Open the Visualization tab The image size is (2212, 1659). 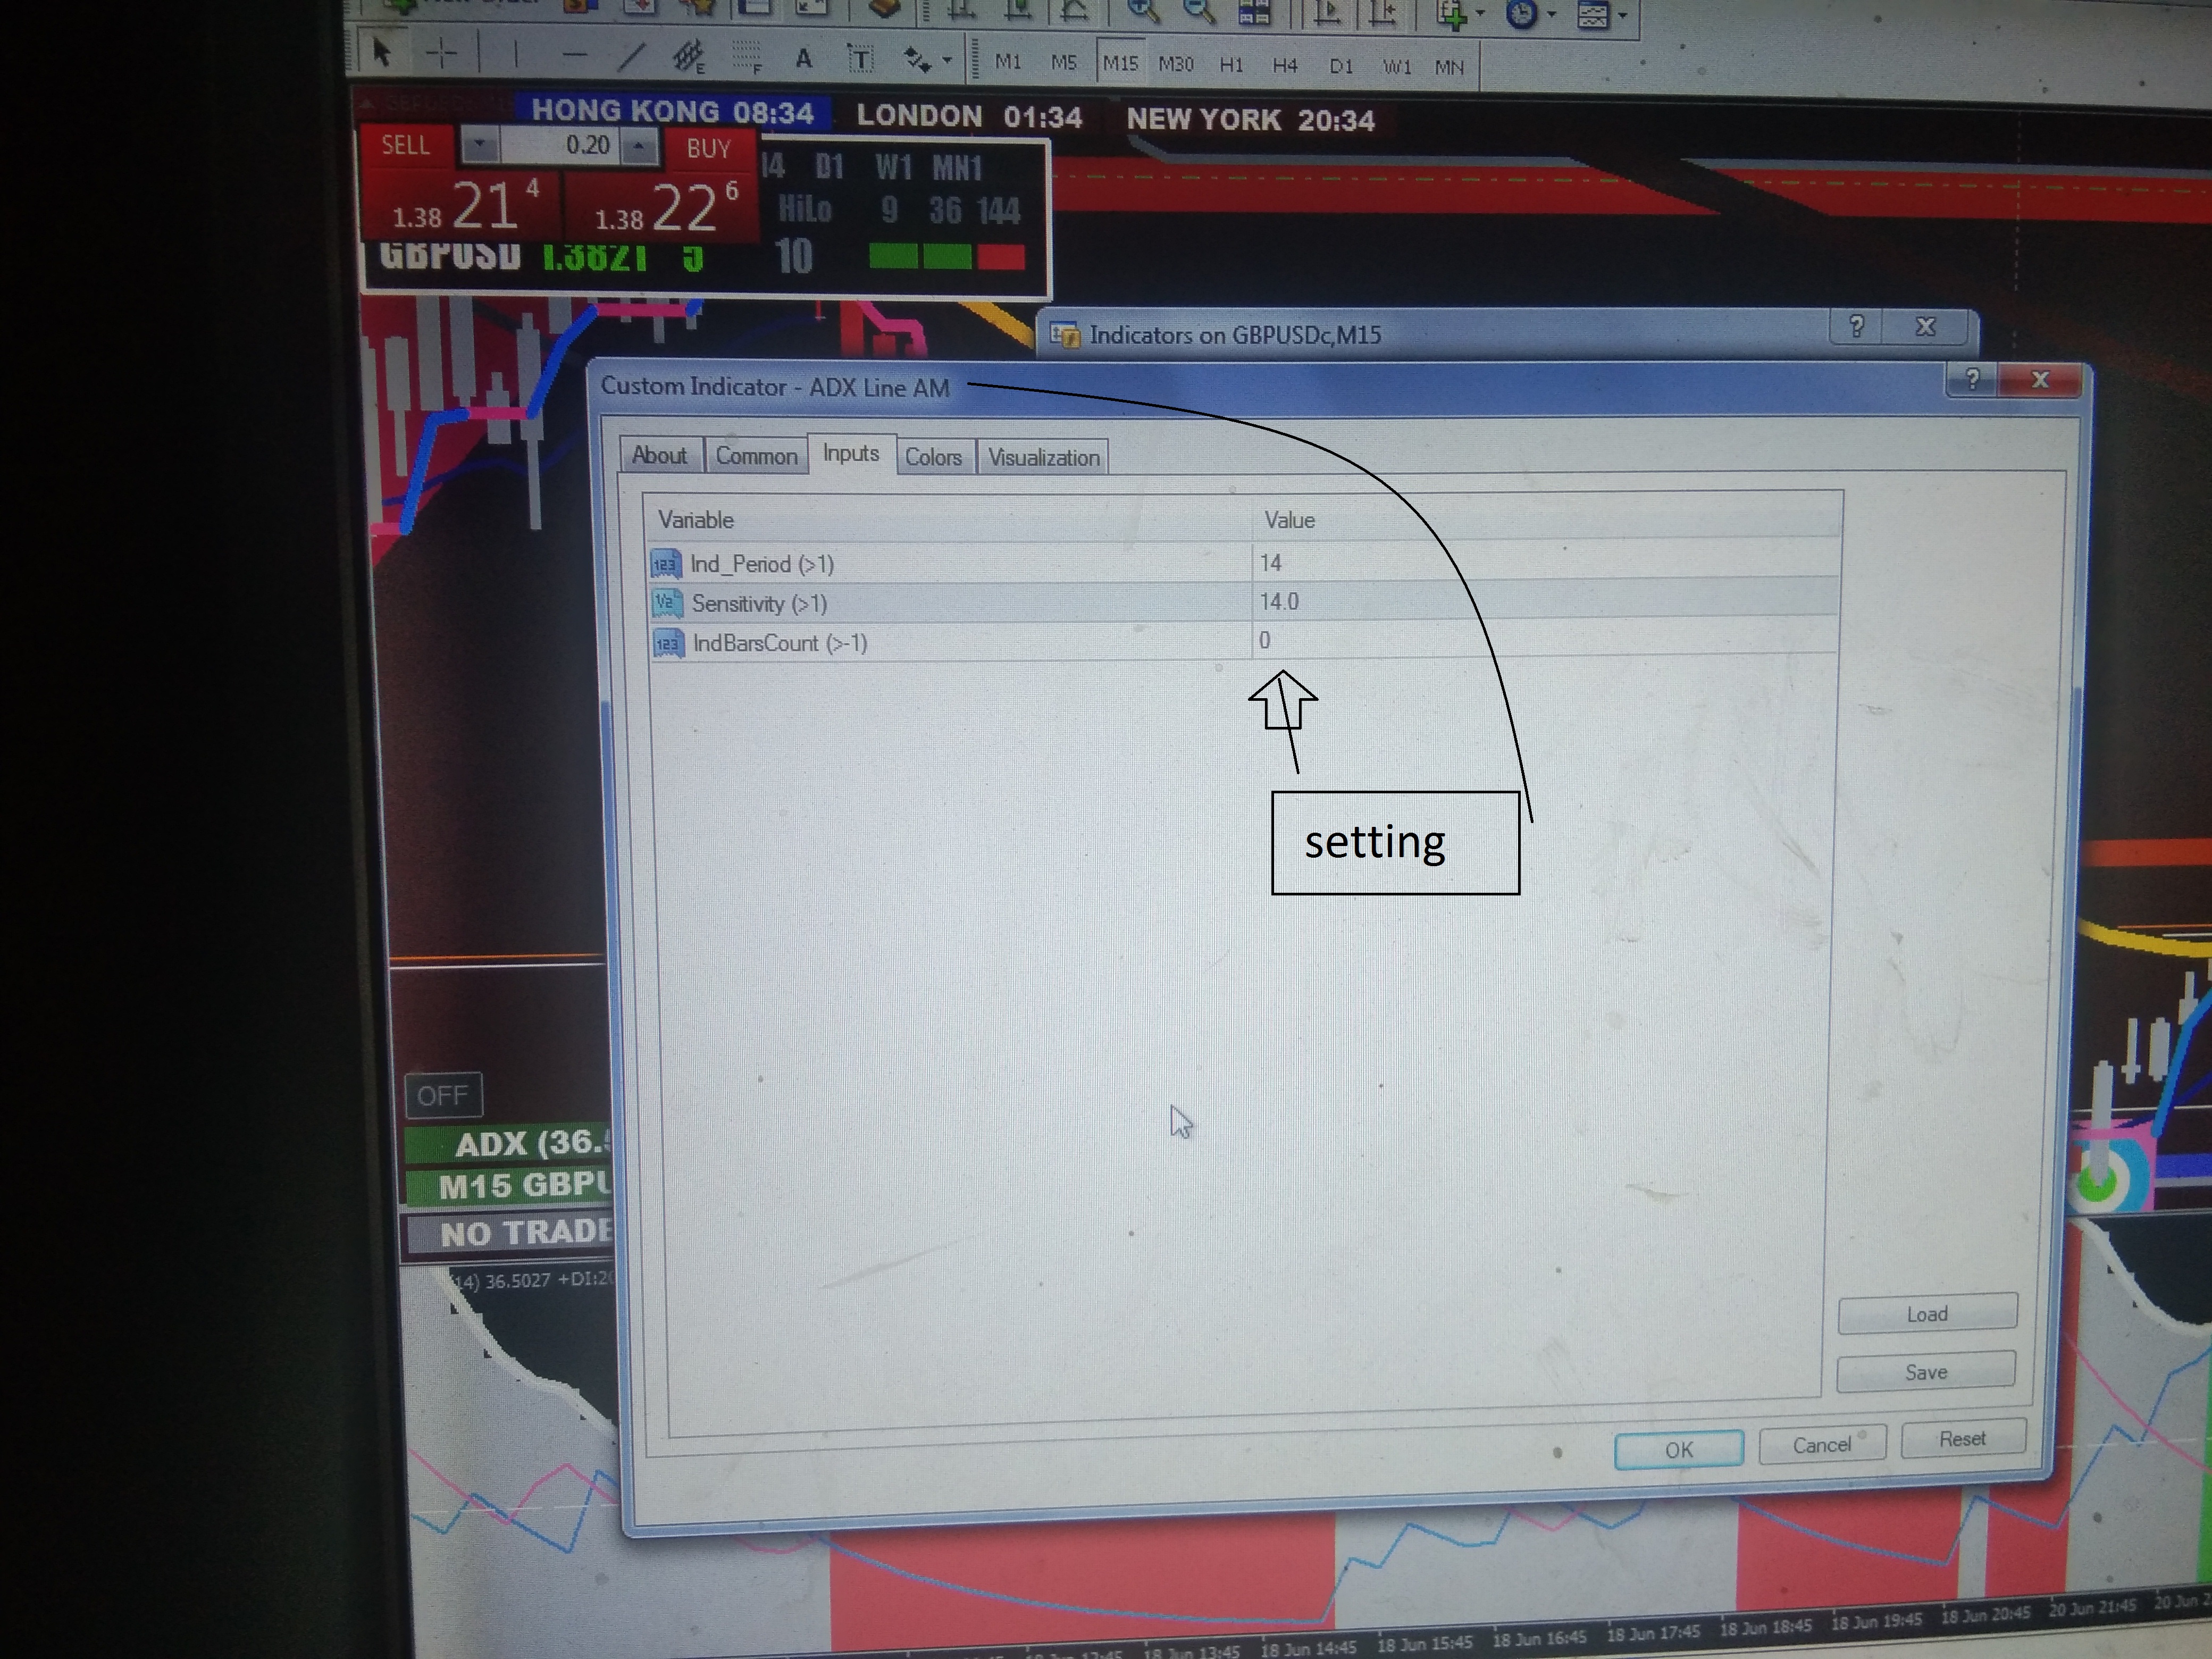(1043, 457)
